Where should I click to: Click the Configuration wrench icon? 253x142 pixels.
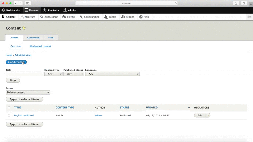coord(81,17)
